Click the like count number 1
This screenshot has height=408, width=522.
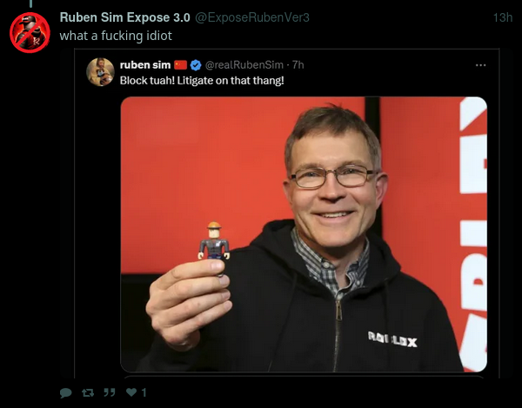[x=144, y=392]
